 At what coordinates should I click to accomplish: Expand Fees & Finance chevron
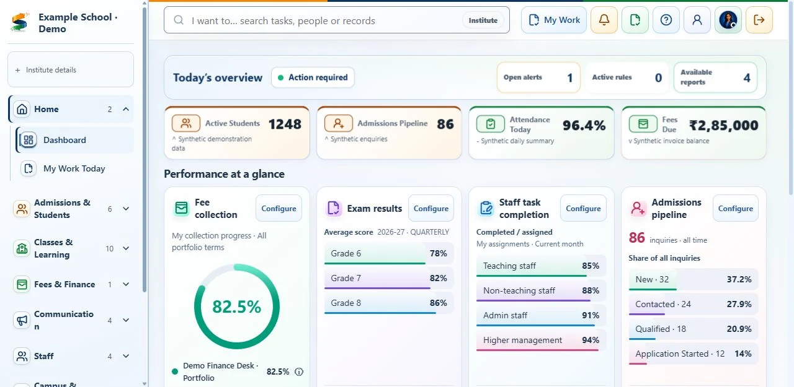pyautogui.click(x=126, y=284)
